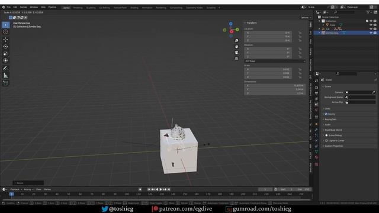Image resolution: width=379 pixels, height=213 pixels.
Task: Jump to the timeline start frame button
Action: 149,189
